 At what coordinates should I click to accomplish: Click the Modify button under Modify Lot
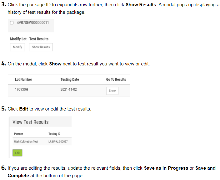click(x=17, y=47)
